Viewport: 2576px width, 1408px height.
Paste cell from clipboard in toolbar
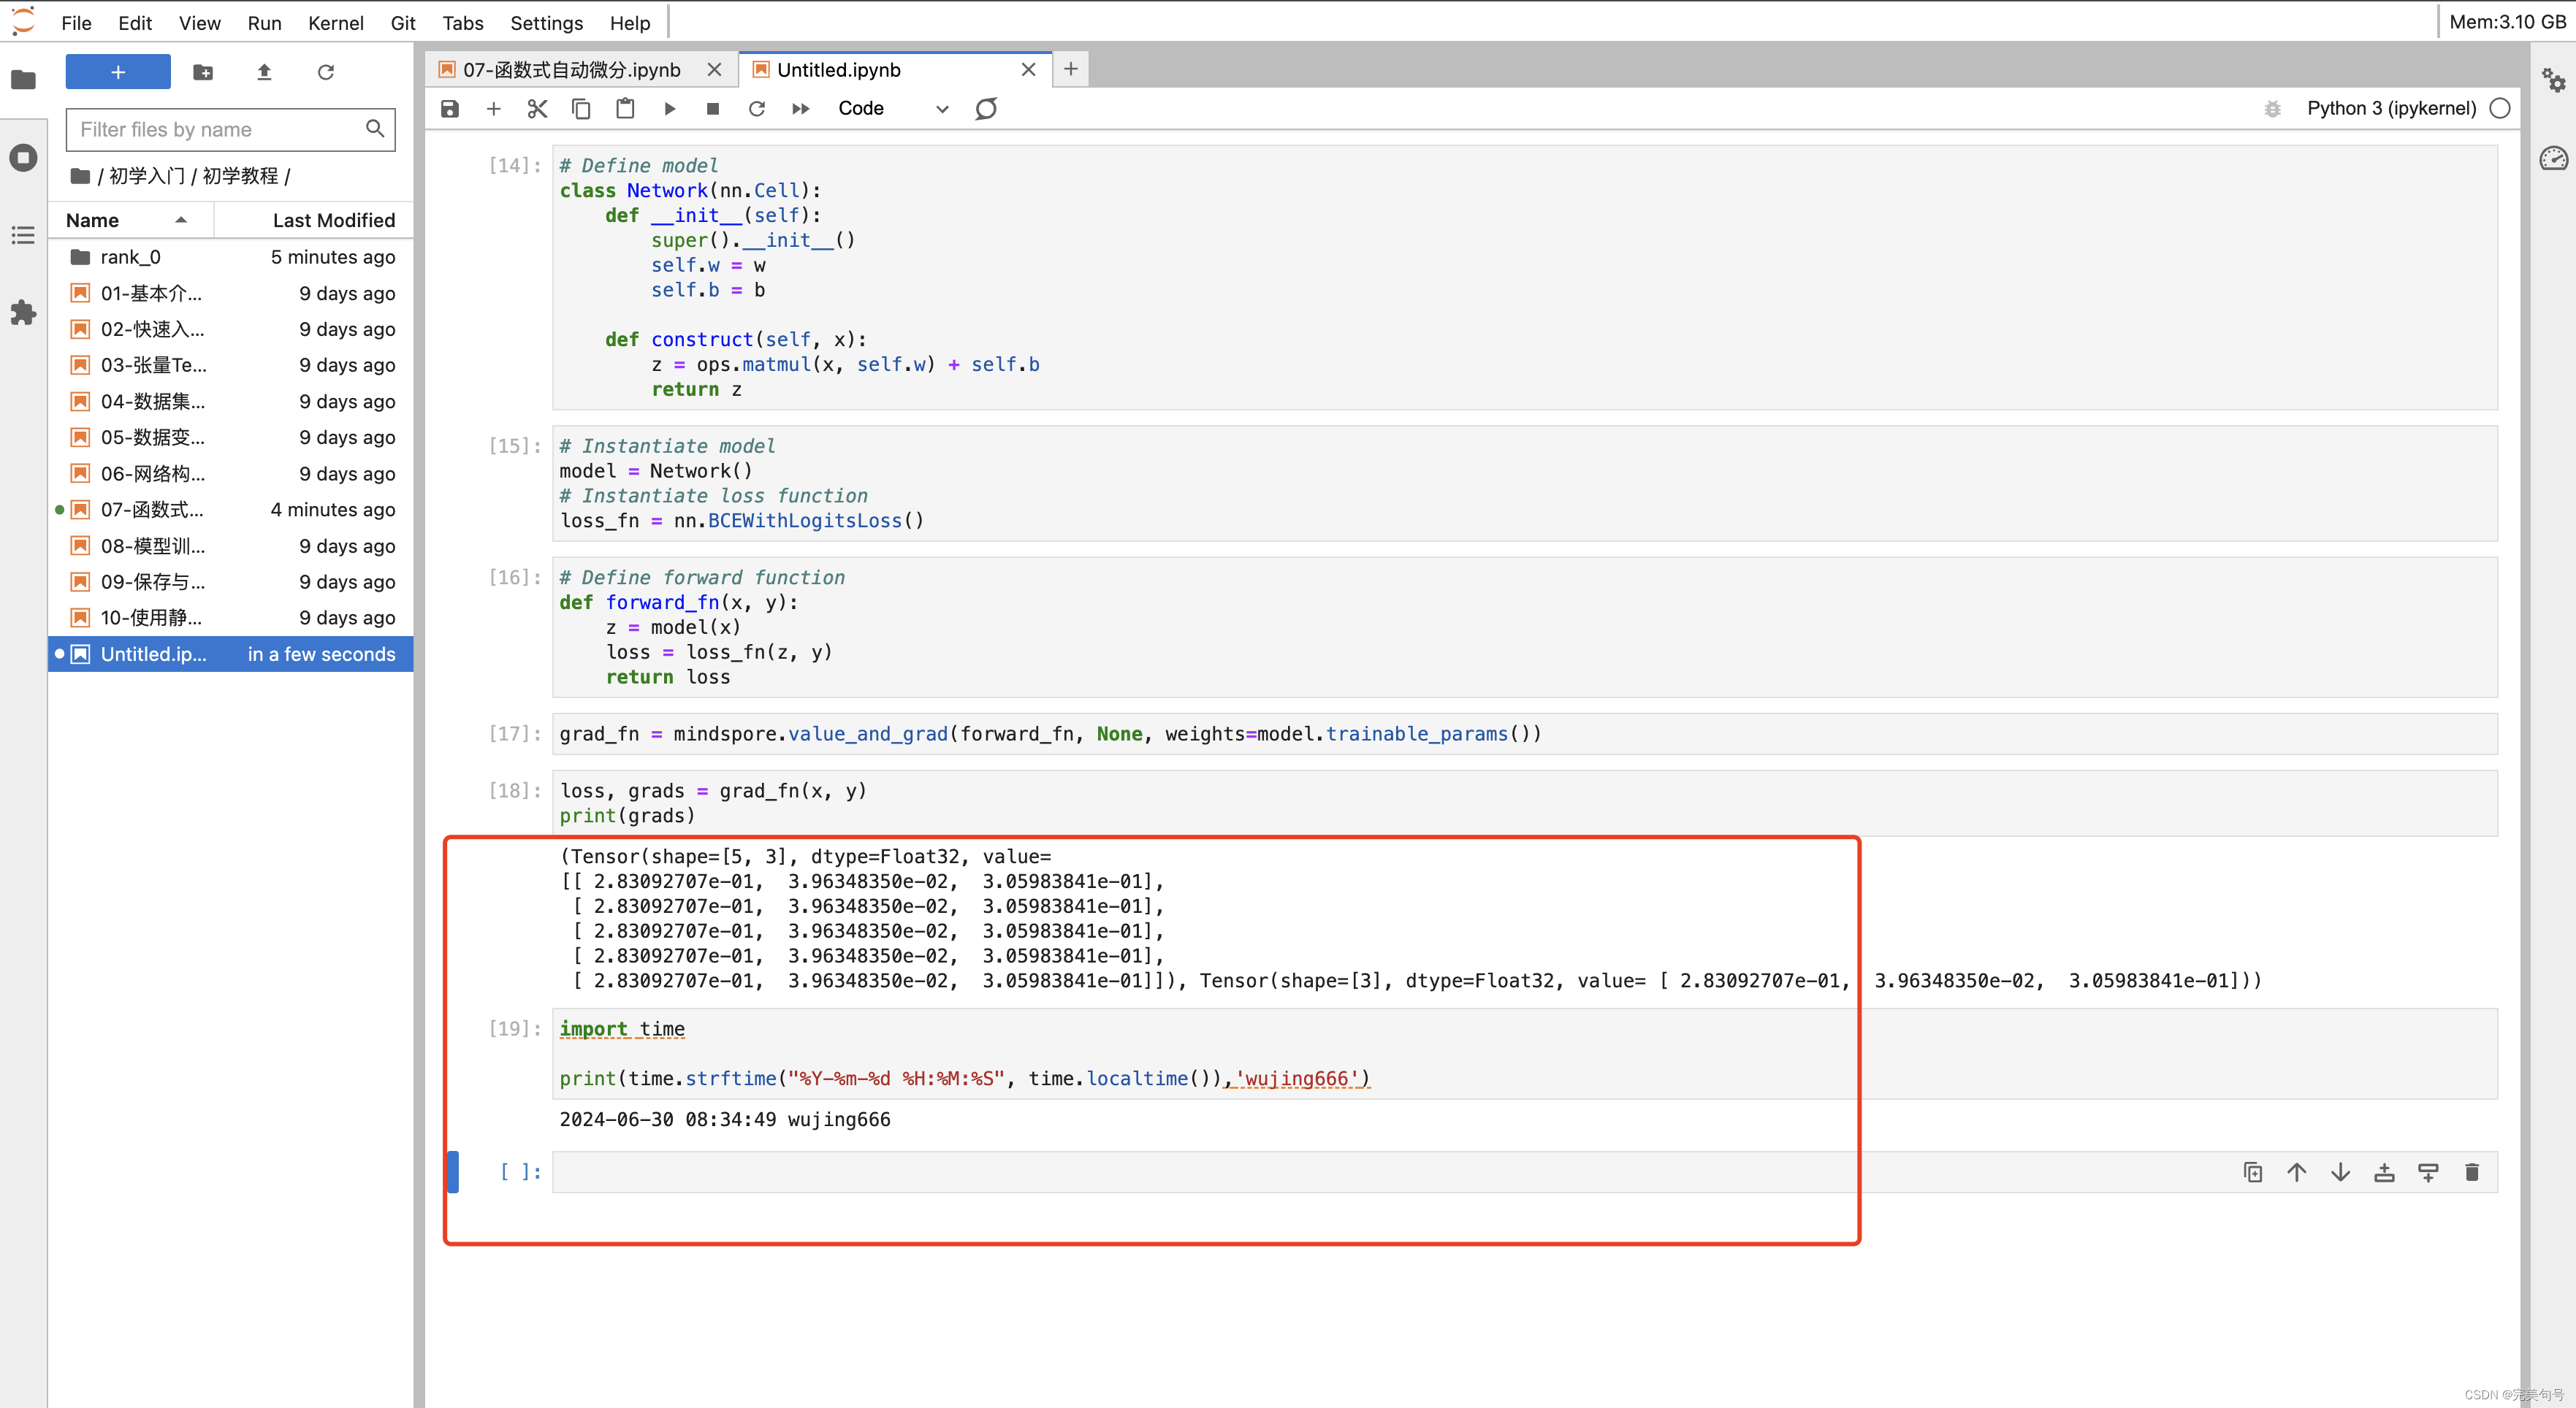pyautogui.click(x=625, y=109)
